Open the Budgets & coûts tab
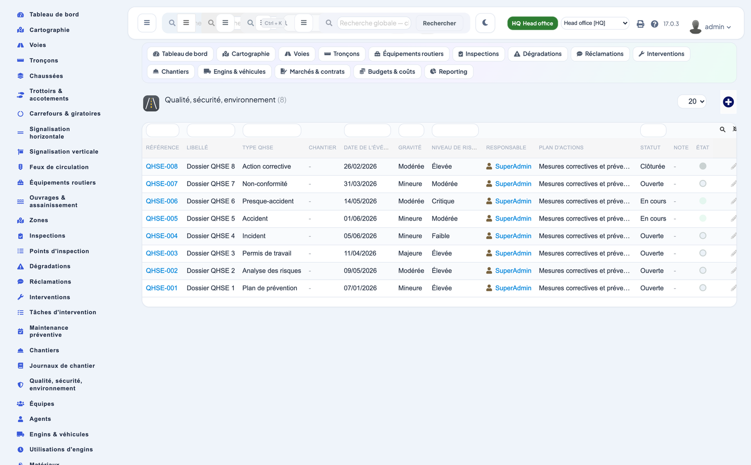 click(387, 72)
